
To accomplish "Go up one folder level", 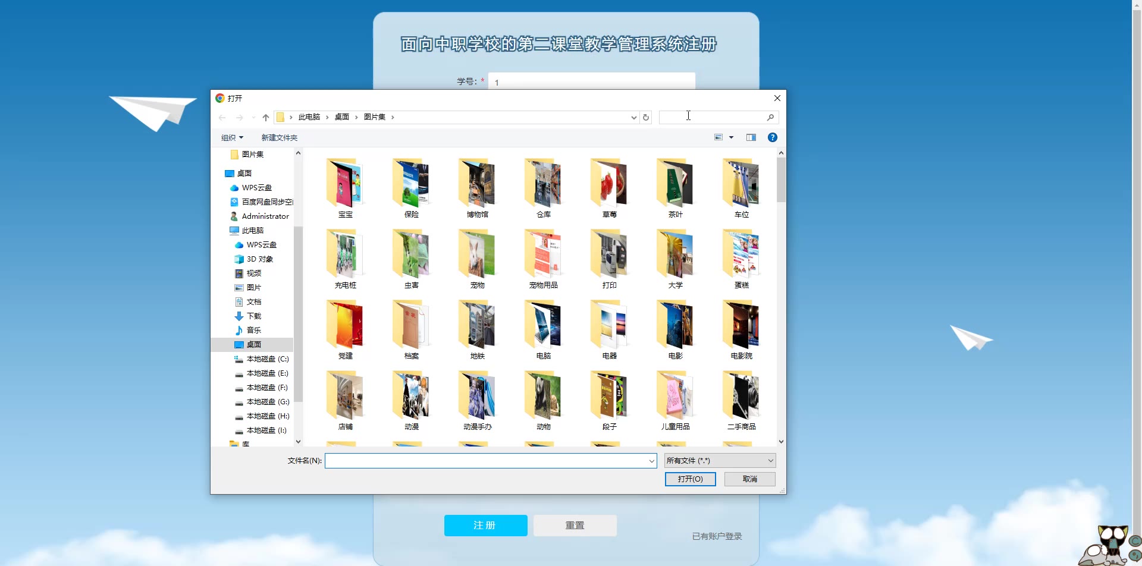I will (266, 117).
